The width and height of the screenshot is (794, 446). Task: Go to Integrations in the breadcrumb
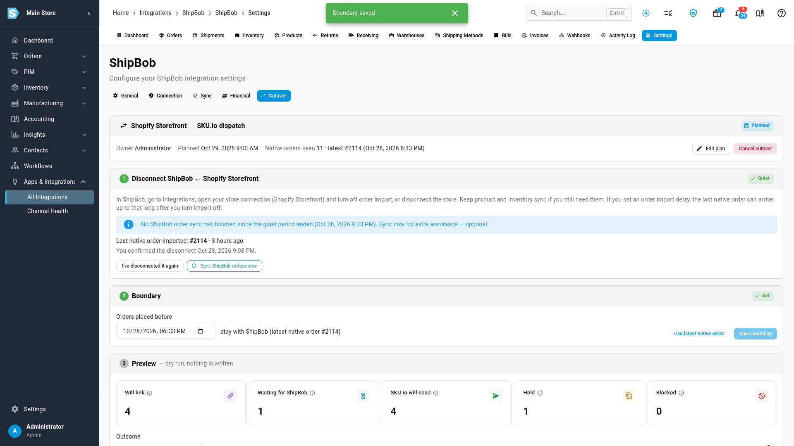[155, 13]
